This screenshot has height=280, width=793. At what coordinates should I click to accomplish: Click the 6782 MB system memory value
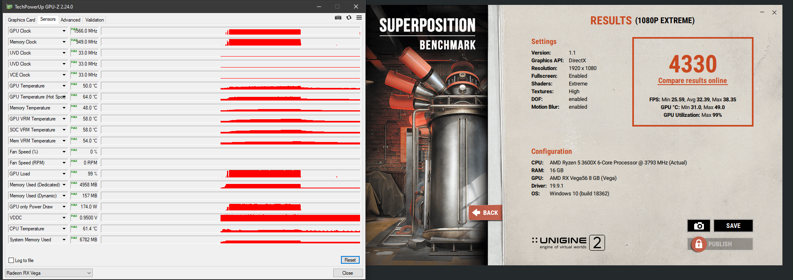pos(85,240)
